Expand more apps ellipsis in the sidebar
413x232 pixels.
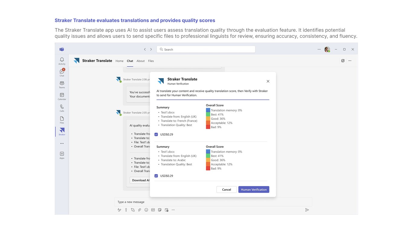[x=62, y=143]
